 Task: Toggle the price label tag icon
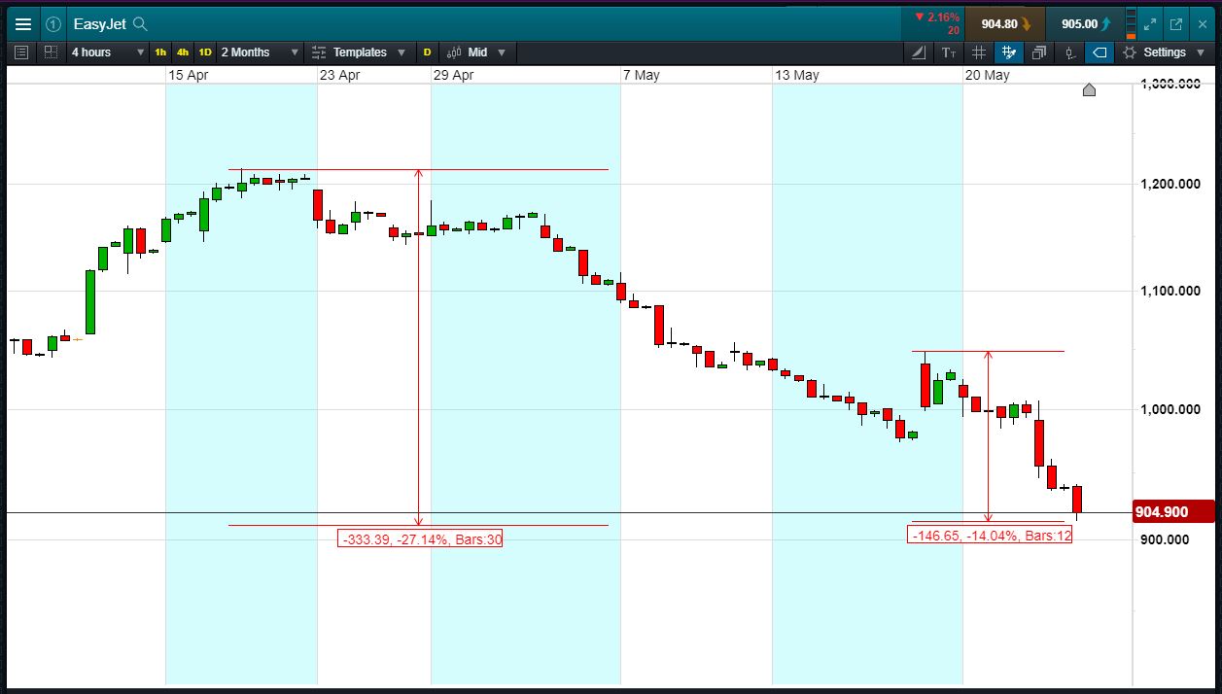1100,52
